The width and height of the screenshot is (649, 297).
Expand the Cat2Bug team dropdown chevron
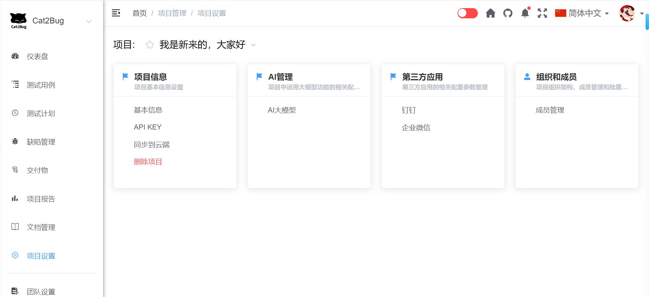point(89,21)
